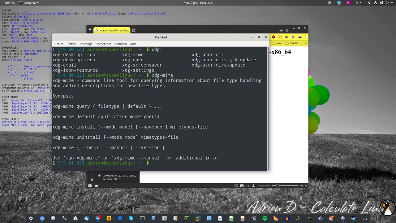Toggle night mode moon icon in top bar
Viewport: 396px width, 223px height.
pos(369,3)
